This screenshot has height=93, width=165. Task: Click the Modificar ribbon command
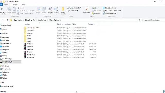[x=96, y=11]
